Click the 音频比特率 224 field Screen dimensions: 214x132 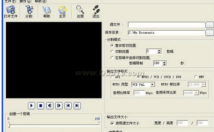(139, 93)
